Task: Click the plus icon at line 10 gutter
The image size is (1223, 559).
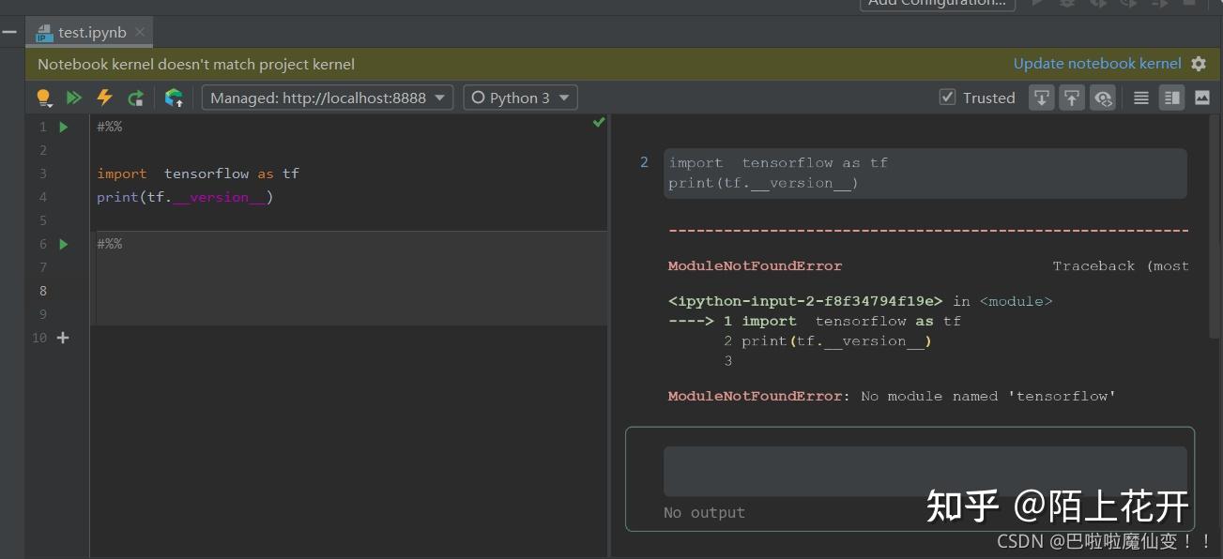Action: [x=62, y=338]
